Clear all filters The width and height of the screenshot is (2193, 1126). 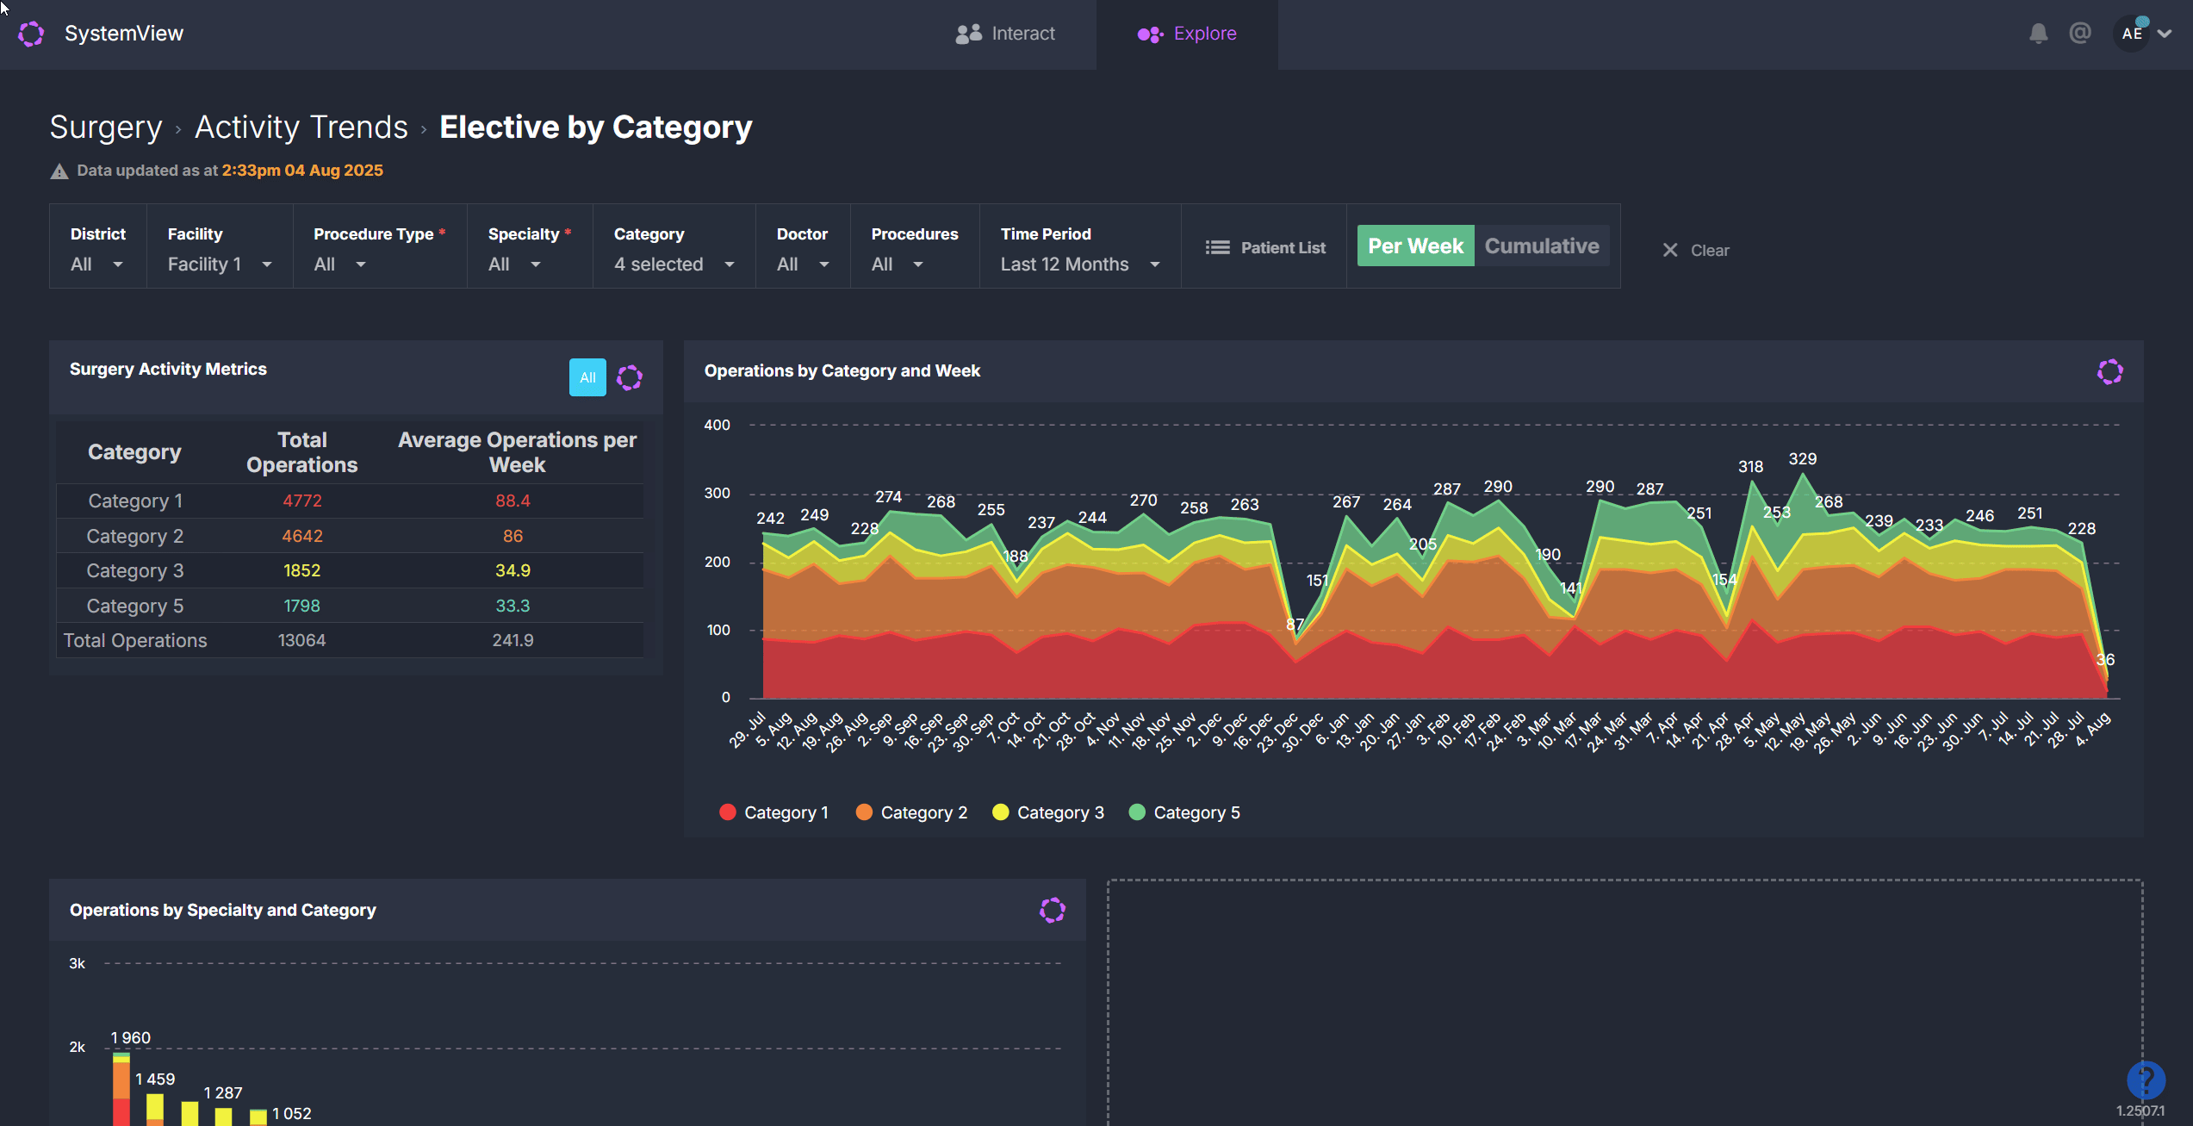[1695, 250]
